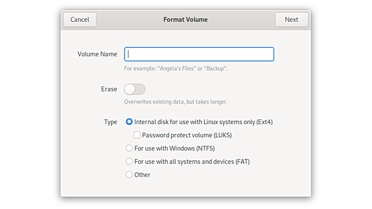Select the Other type radio button

(130, 175)
